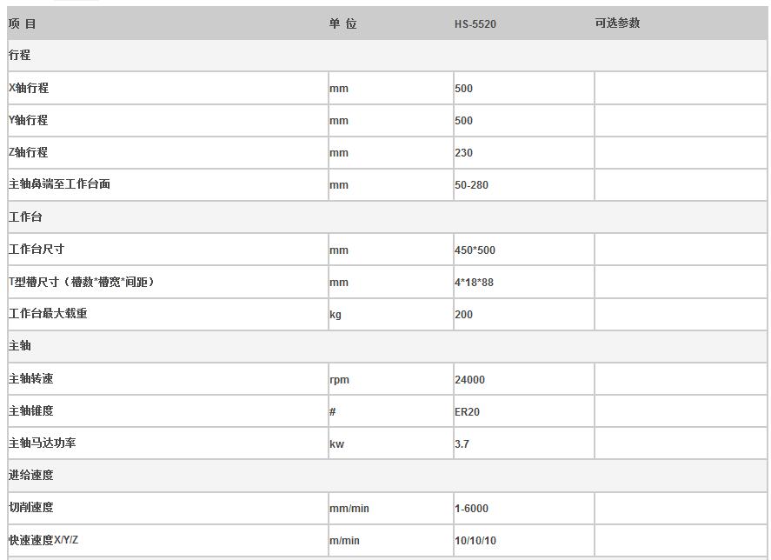This screenshot has height=560, width=771.
Task: Select the 主轴转速 value 24000
Action: pos(469,380)
